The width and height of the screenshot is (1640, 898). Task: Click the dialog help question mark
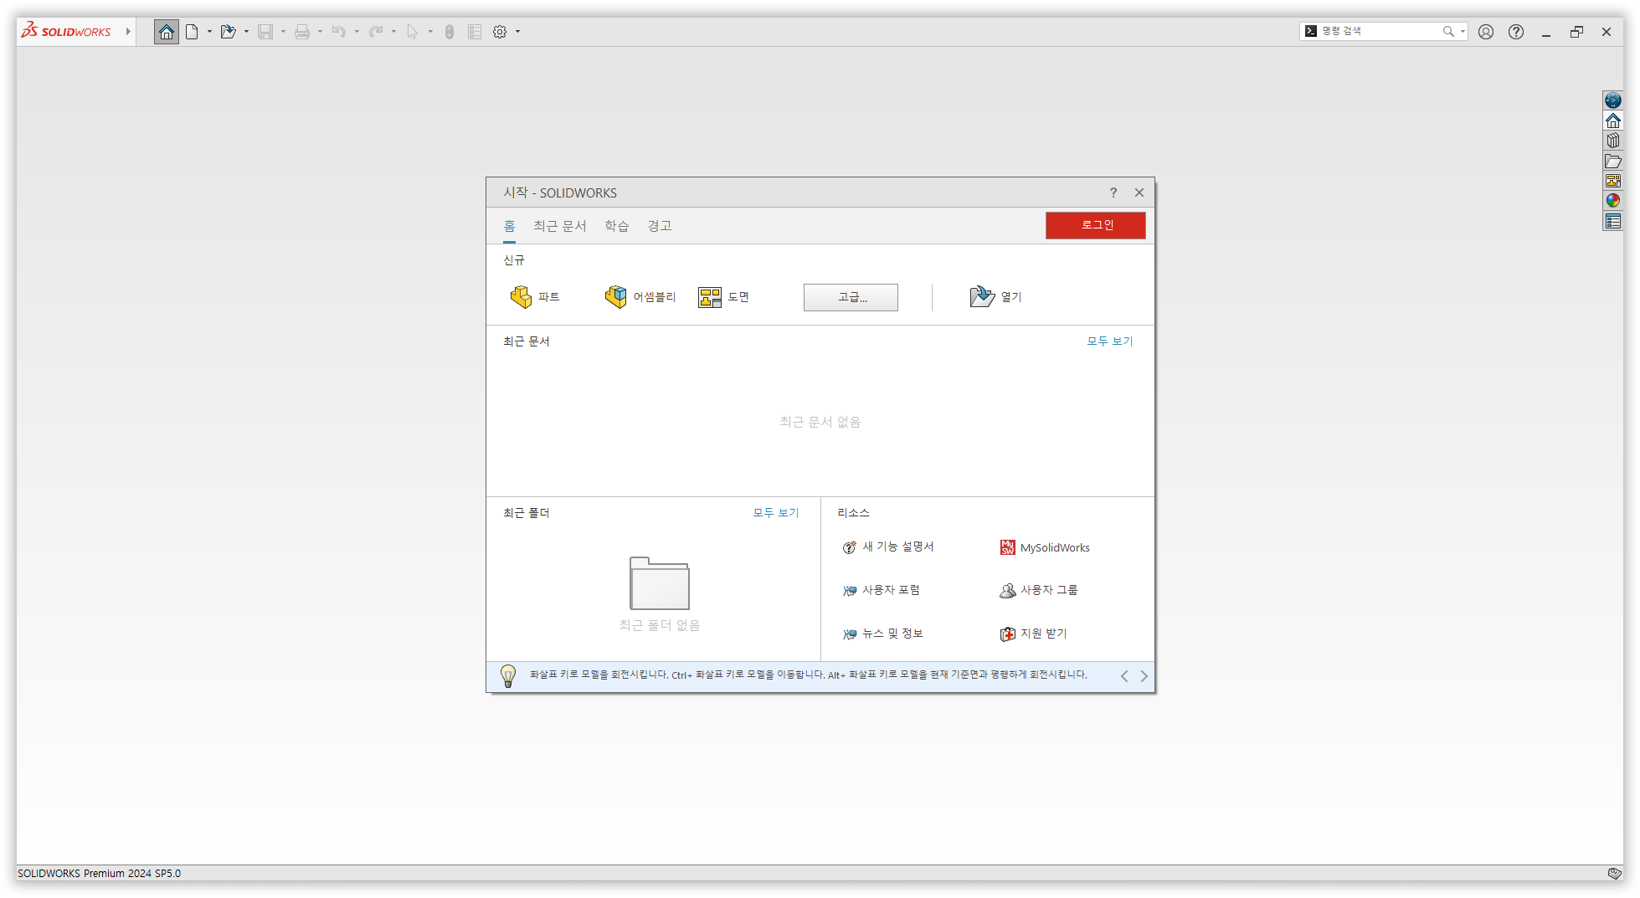pos(1113,192)
